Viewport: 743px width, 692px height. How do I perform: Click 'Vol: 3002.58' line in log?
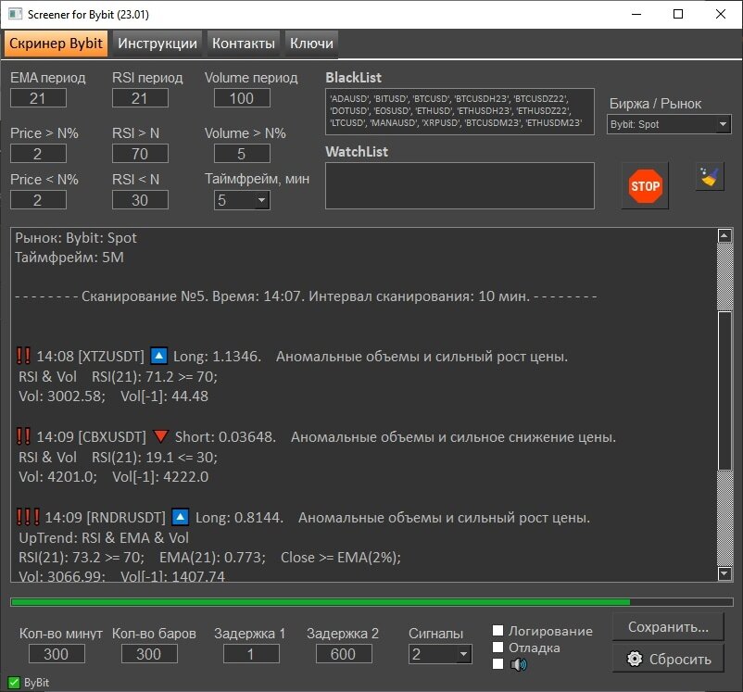click(113, 396)
